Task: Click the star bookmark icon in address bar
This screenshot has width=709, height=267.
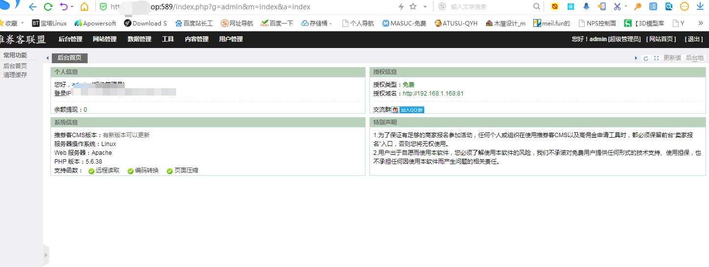Action: [x=413, y=7]
